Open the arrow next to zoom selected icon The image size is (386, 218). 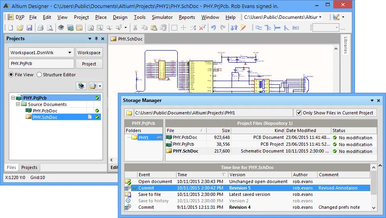(x=125, y=28)
